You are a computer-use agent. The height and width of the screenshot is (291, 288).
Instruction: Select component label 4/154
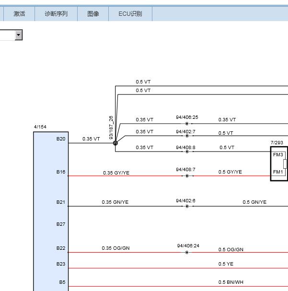pyautogui.click(x=40, y=127)
